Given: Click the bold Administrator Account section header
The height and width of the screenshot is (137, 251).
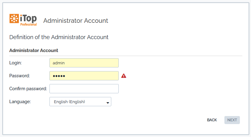Looking at the screenshot, I should pyautogui.click(x=34, y=50).
